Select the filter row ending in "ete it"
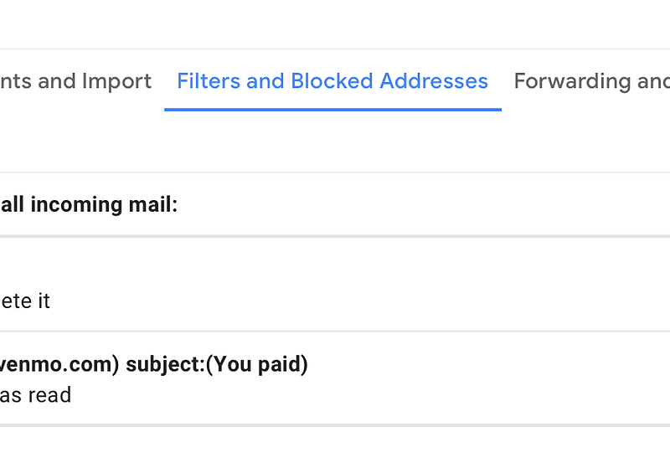 tap(335, 285)
